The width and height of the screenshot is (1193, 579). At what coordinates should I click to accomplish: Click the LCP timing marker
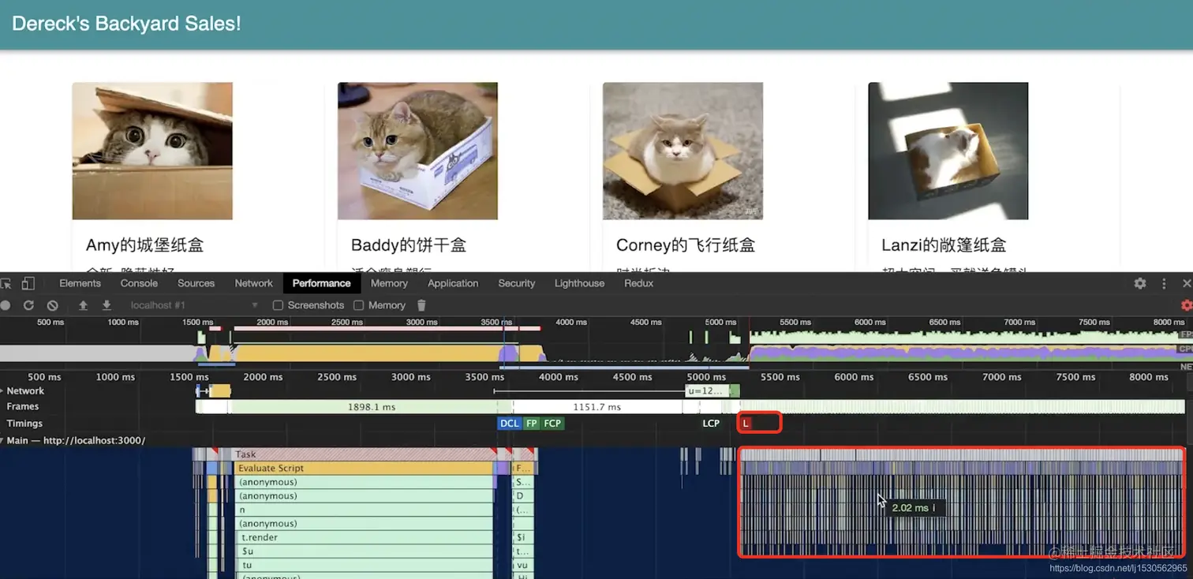[711, 424]
